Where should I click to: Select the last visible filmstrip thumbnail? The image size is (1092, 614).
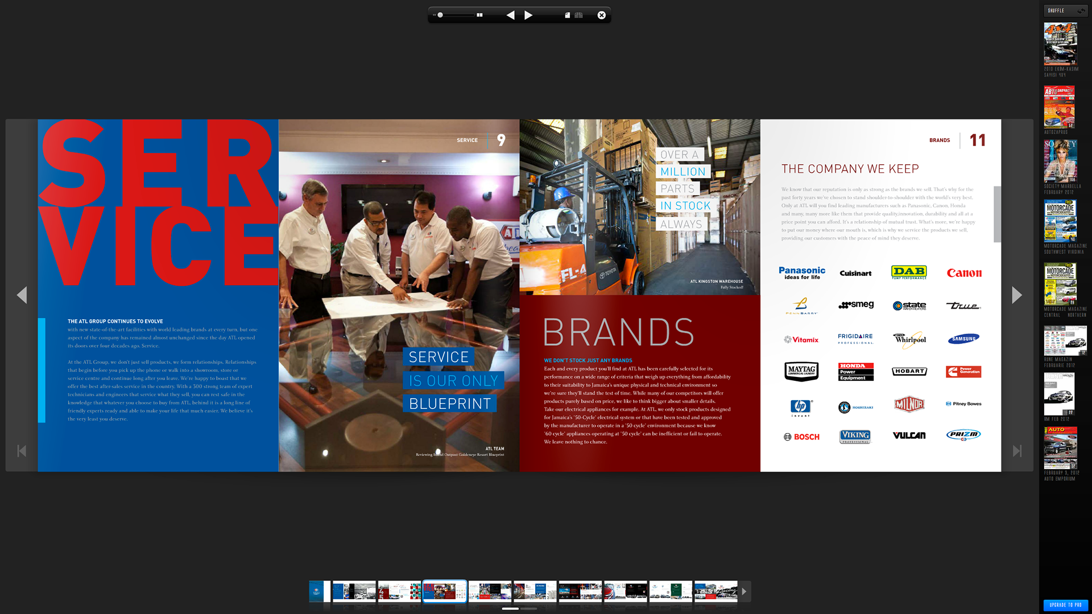[716, 591]
